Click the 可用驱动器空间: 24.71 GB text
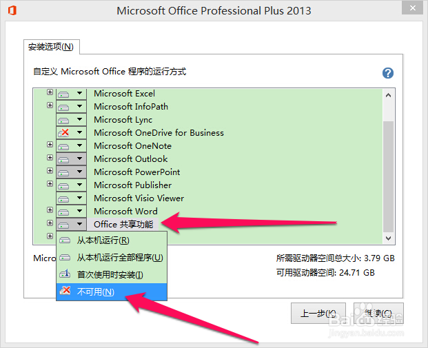This screenshot has height=348, width=428. click(325, 272)
